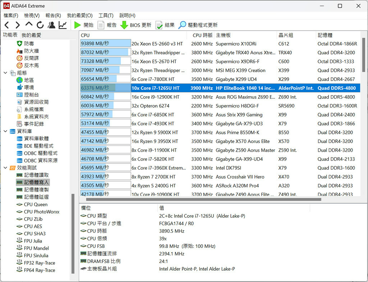Switch to the 我的最愛 sidebar tab
The image size is (368, 282).
pyautogui.click(x=32, y=35)
